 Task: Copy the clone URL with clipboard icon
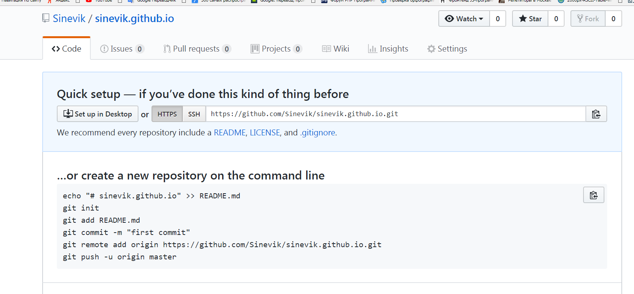point(596,114)
